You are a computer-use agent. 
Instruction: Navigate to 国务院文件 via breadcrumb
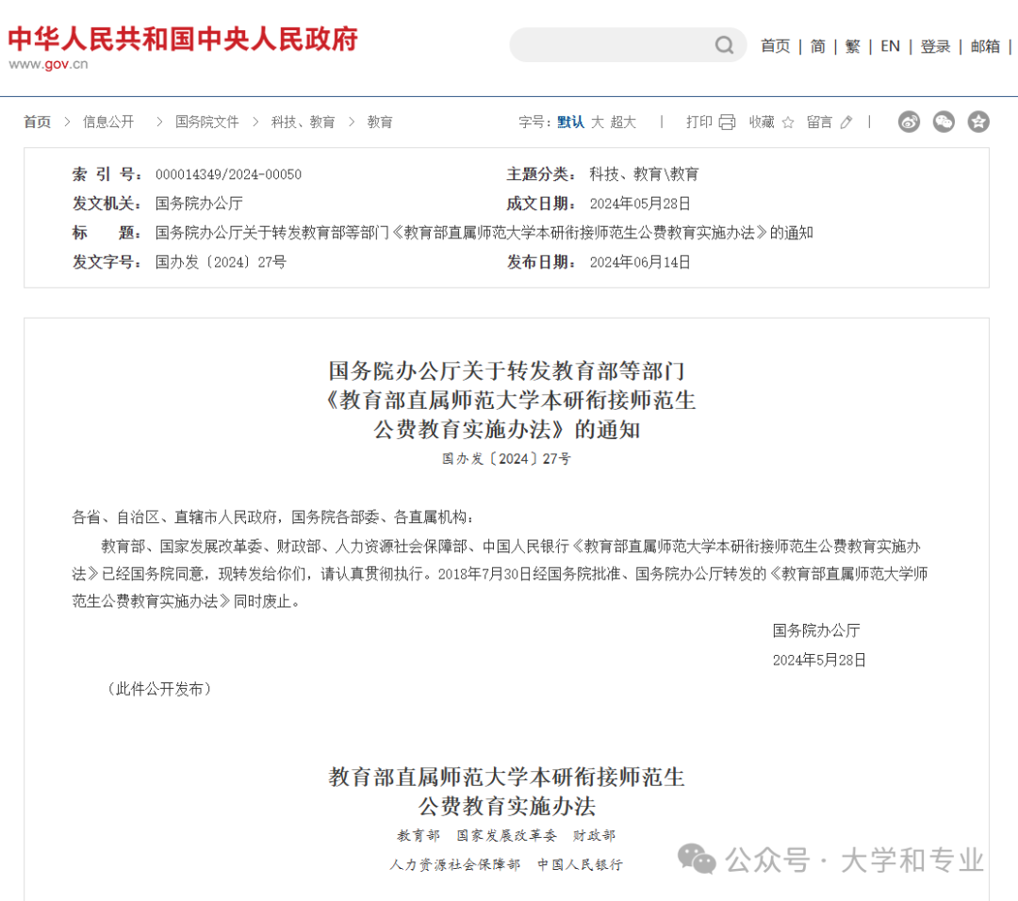(206, 122)
